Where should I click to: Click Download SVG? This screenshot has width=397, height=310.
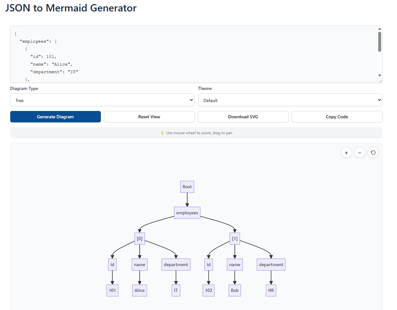click(243, 117)
